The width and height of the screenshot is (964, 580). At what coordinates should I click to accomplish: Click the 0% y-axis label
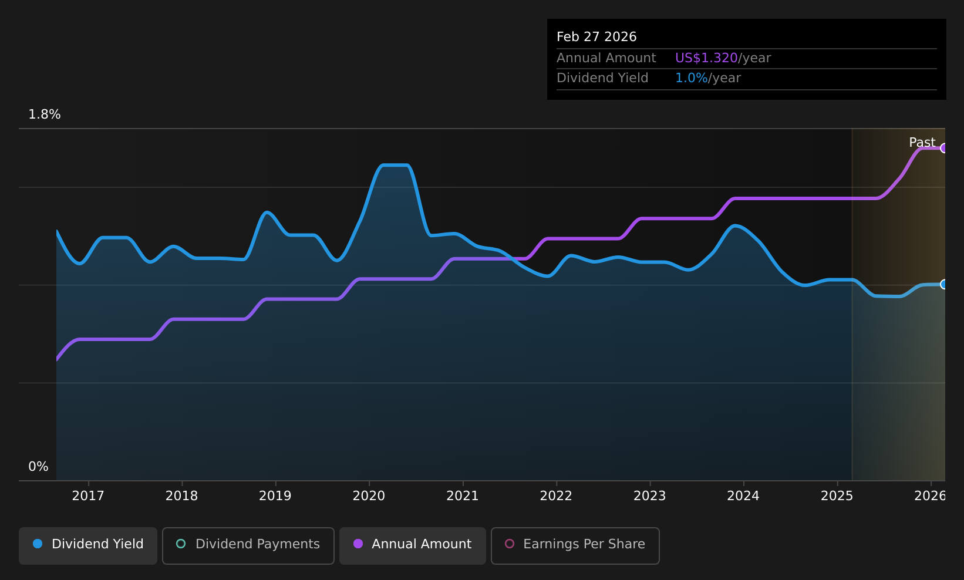click(x=39, y=467)
